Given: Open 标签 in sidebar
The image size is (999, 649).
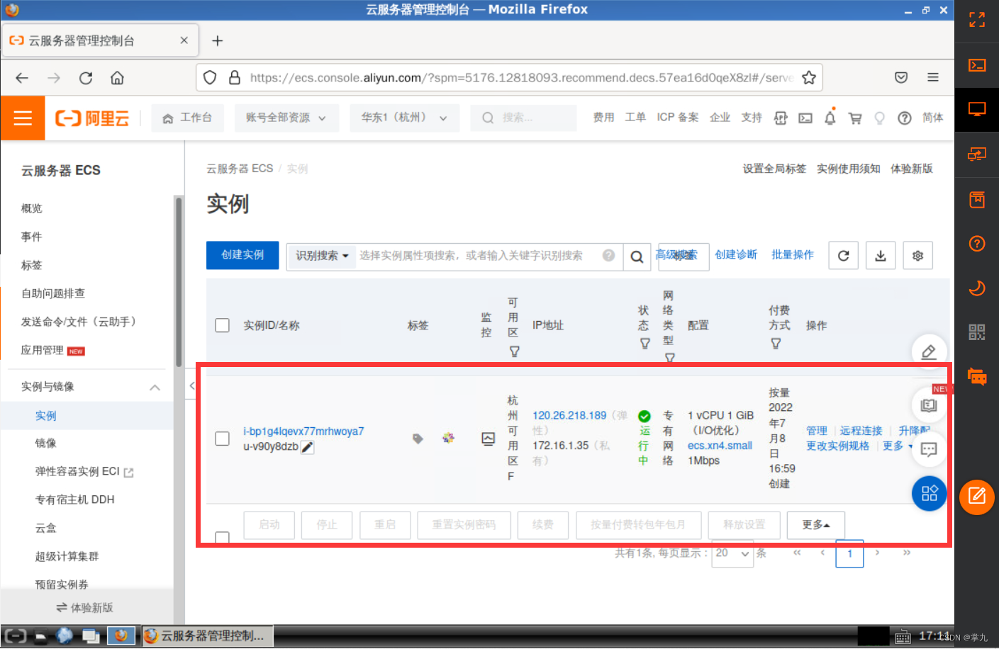Looking at the screenshot, I should [x=32, y=265].
